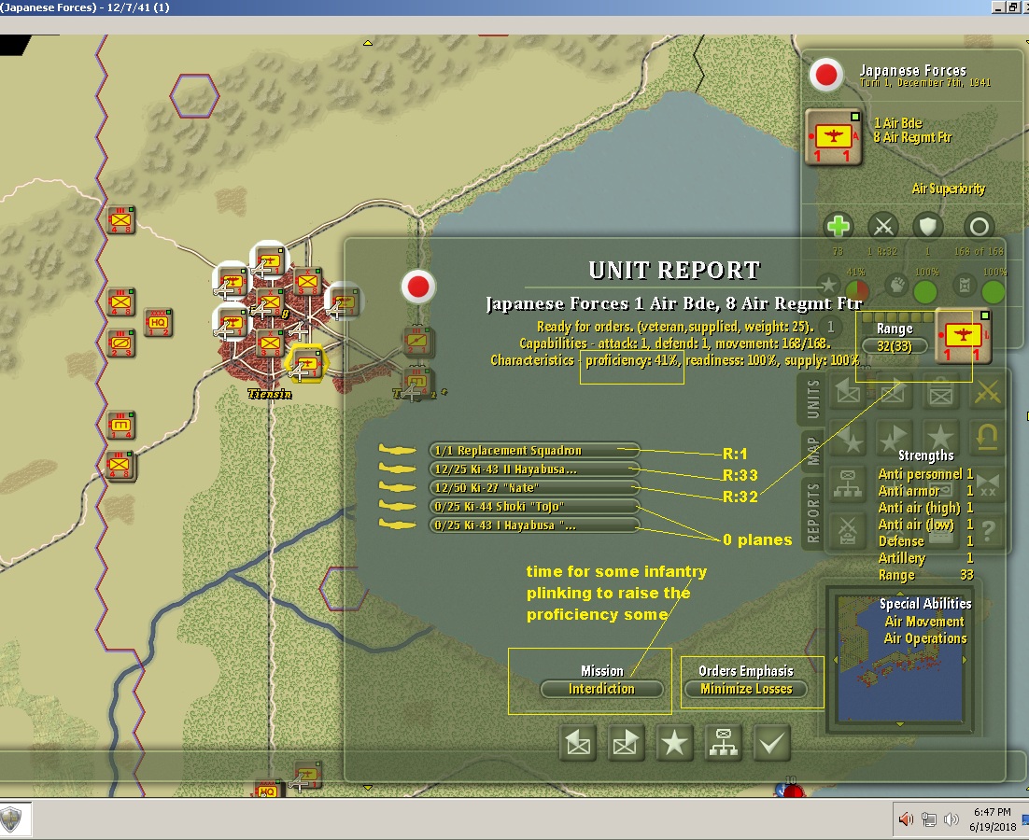Click the star proficiency icon beside 41%
Viewport: 1029px width, 840px height.
coord(829,286)
